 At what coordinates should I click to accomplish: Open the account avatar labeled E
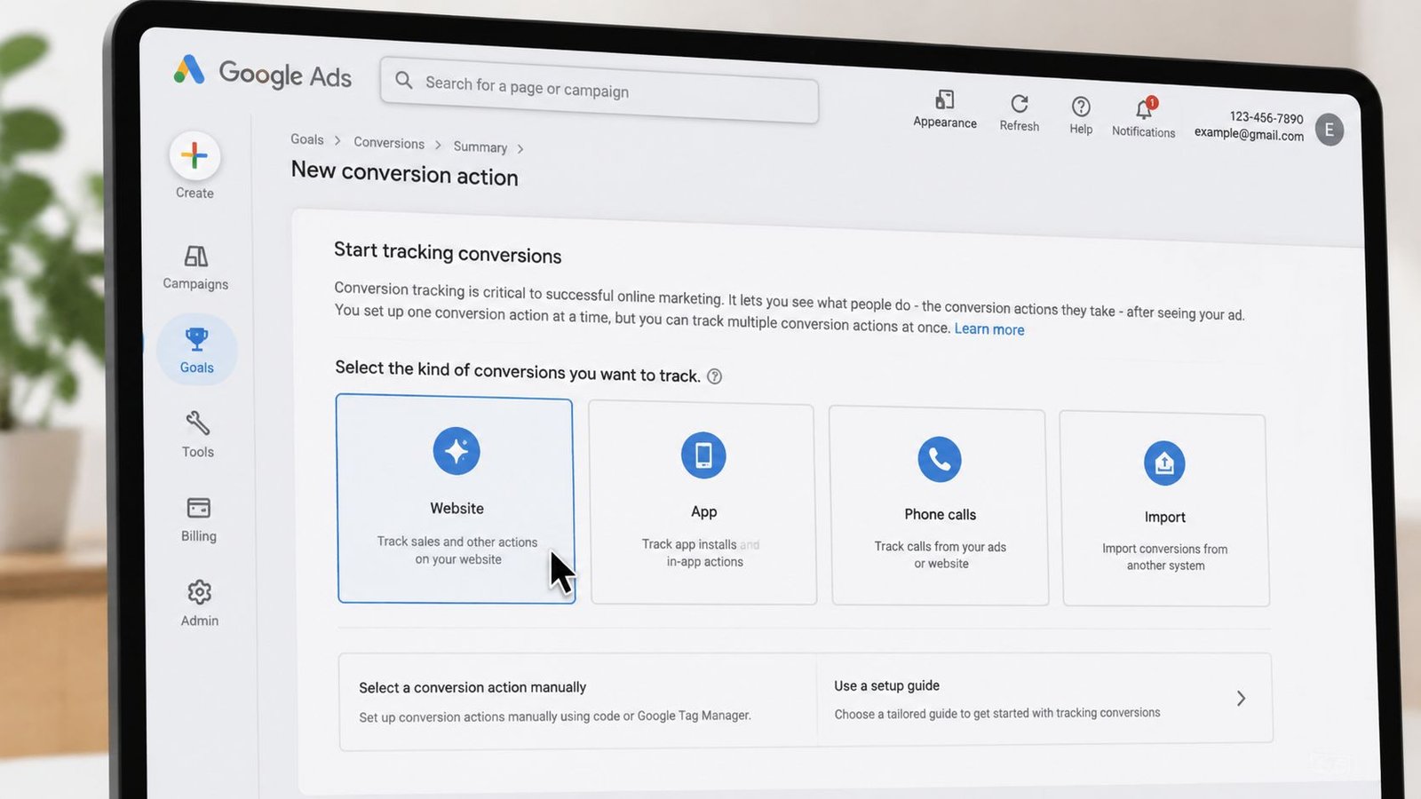coord(1330,130)
